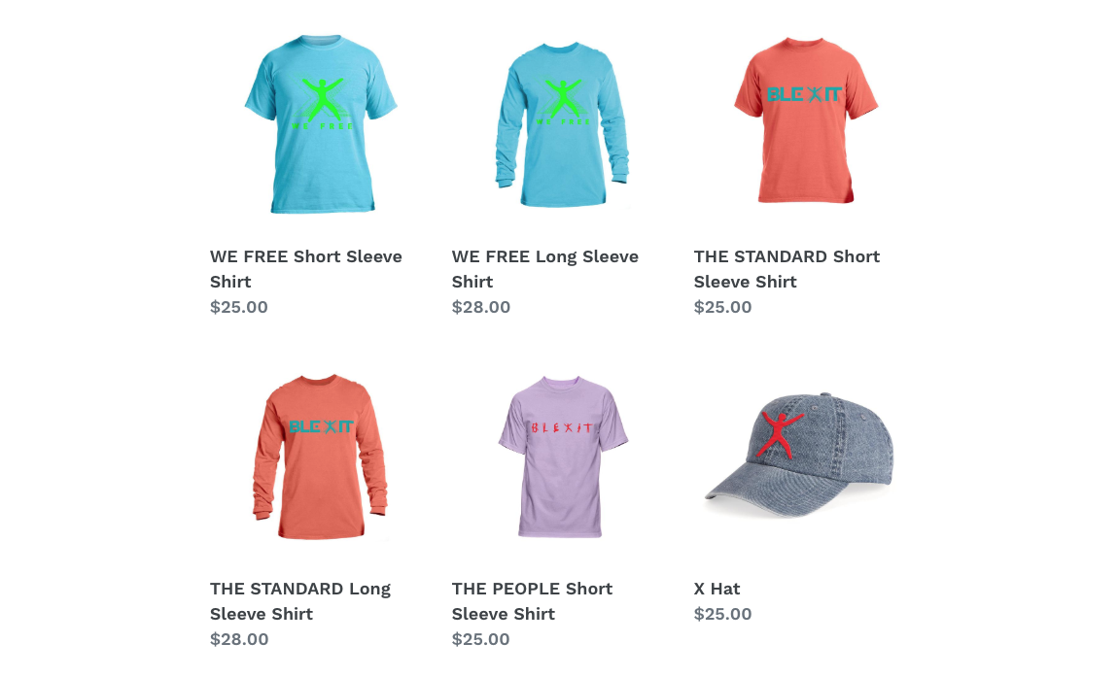Open the purple BLEXIT shirt image
This screenshot has height=677, width=1119.
coord(562,457)
